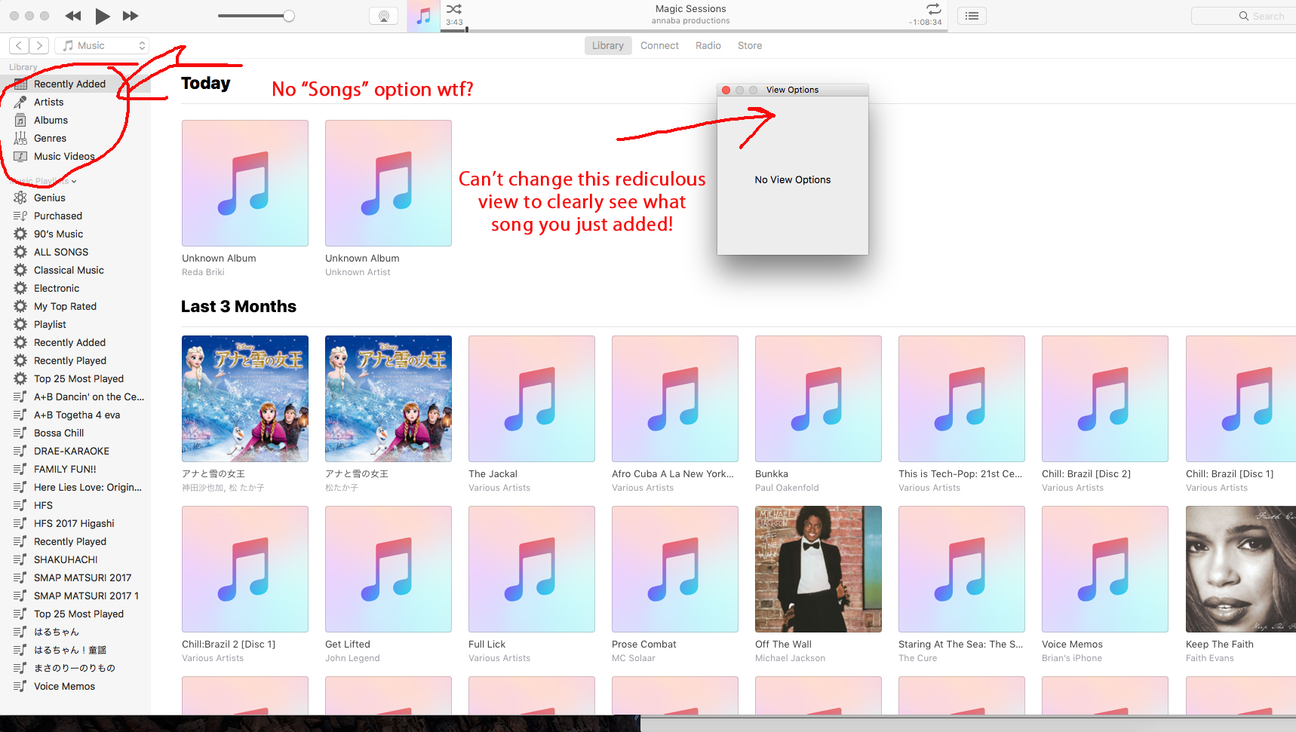
Task: Click the John Legend artist link
Action: click(352, 658)
